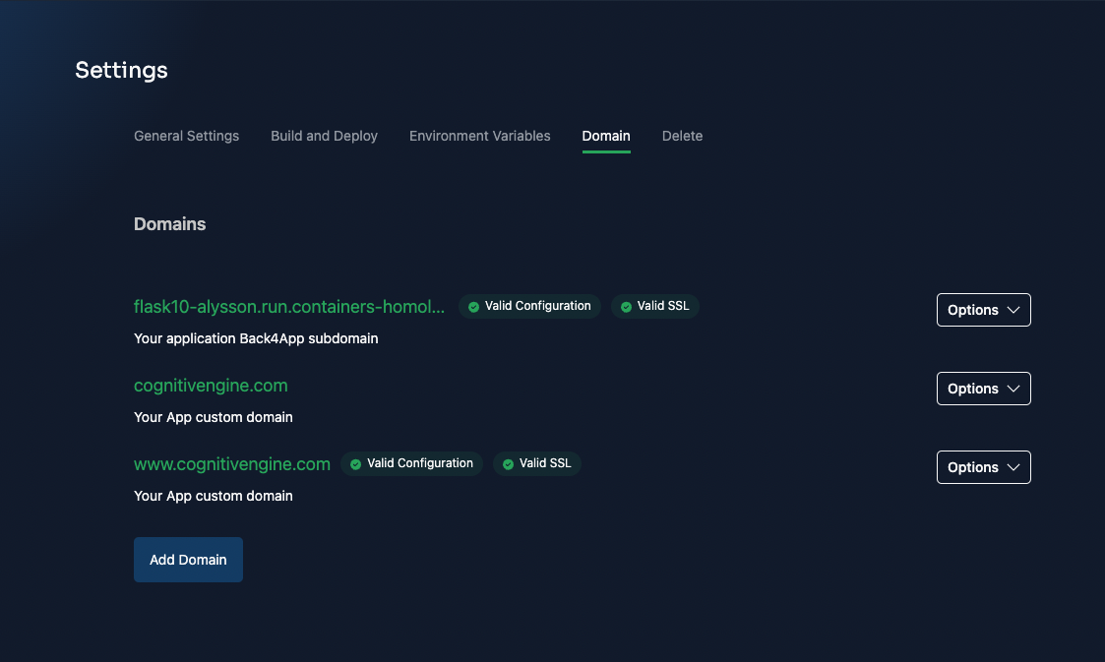Viewport: 1105px width, 662px height.
Task: Switch to the Environment Variables tab
Action: pos(479,136)
